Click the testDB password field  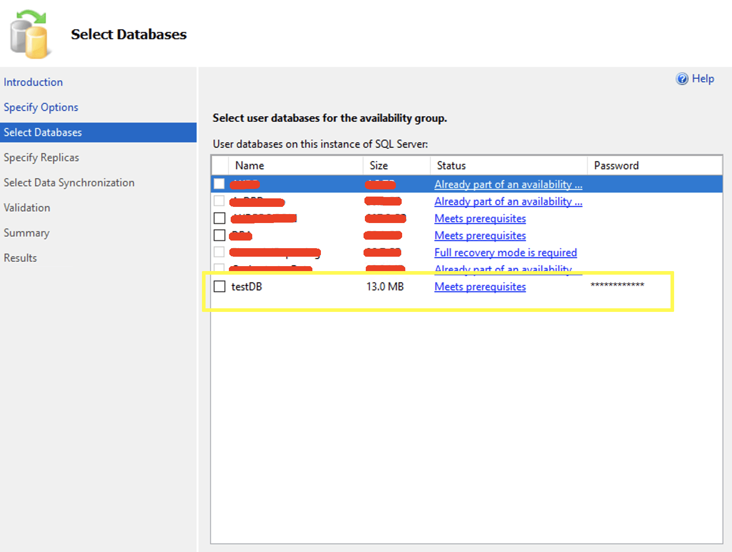[617, 285]
